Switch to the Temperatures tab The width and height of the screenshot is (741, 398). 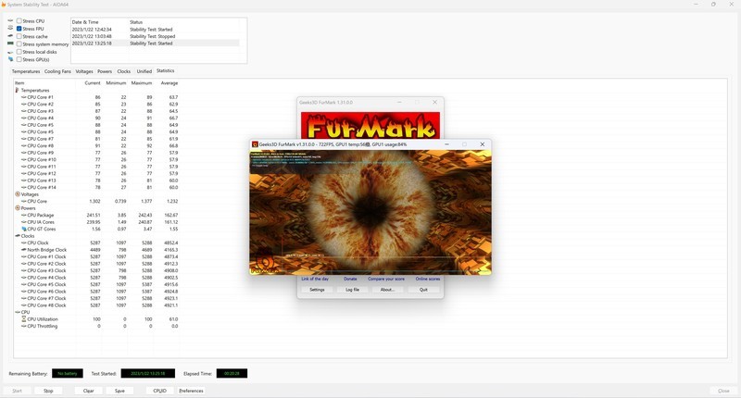click(26, 71)
